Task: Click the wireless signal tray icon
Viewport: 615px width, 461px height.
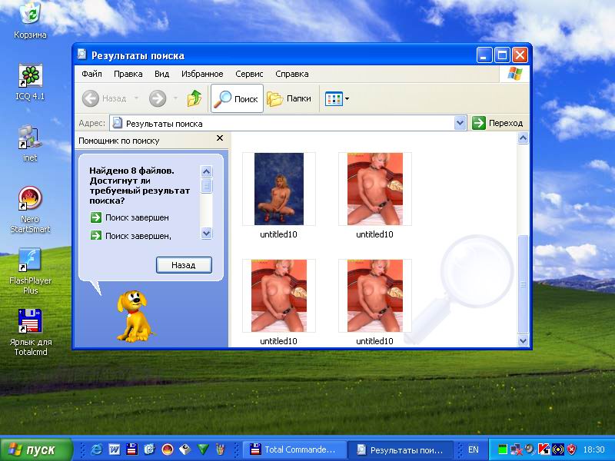Action: tap(558, 449)
